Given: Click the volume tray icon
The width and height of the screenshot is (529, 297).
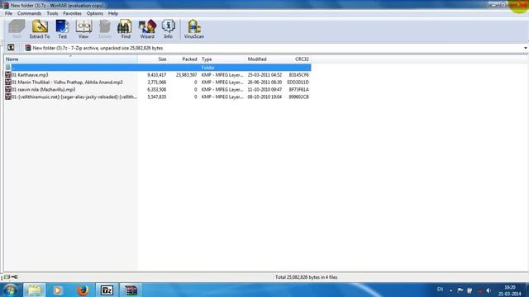Looking at the screenshot, I should (488, 290).
